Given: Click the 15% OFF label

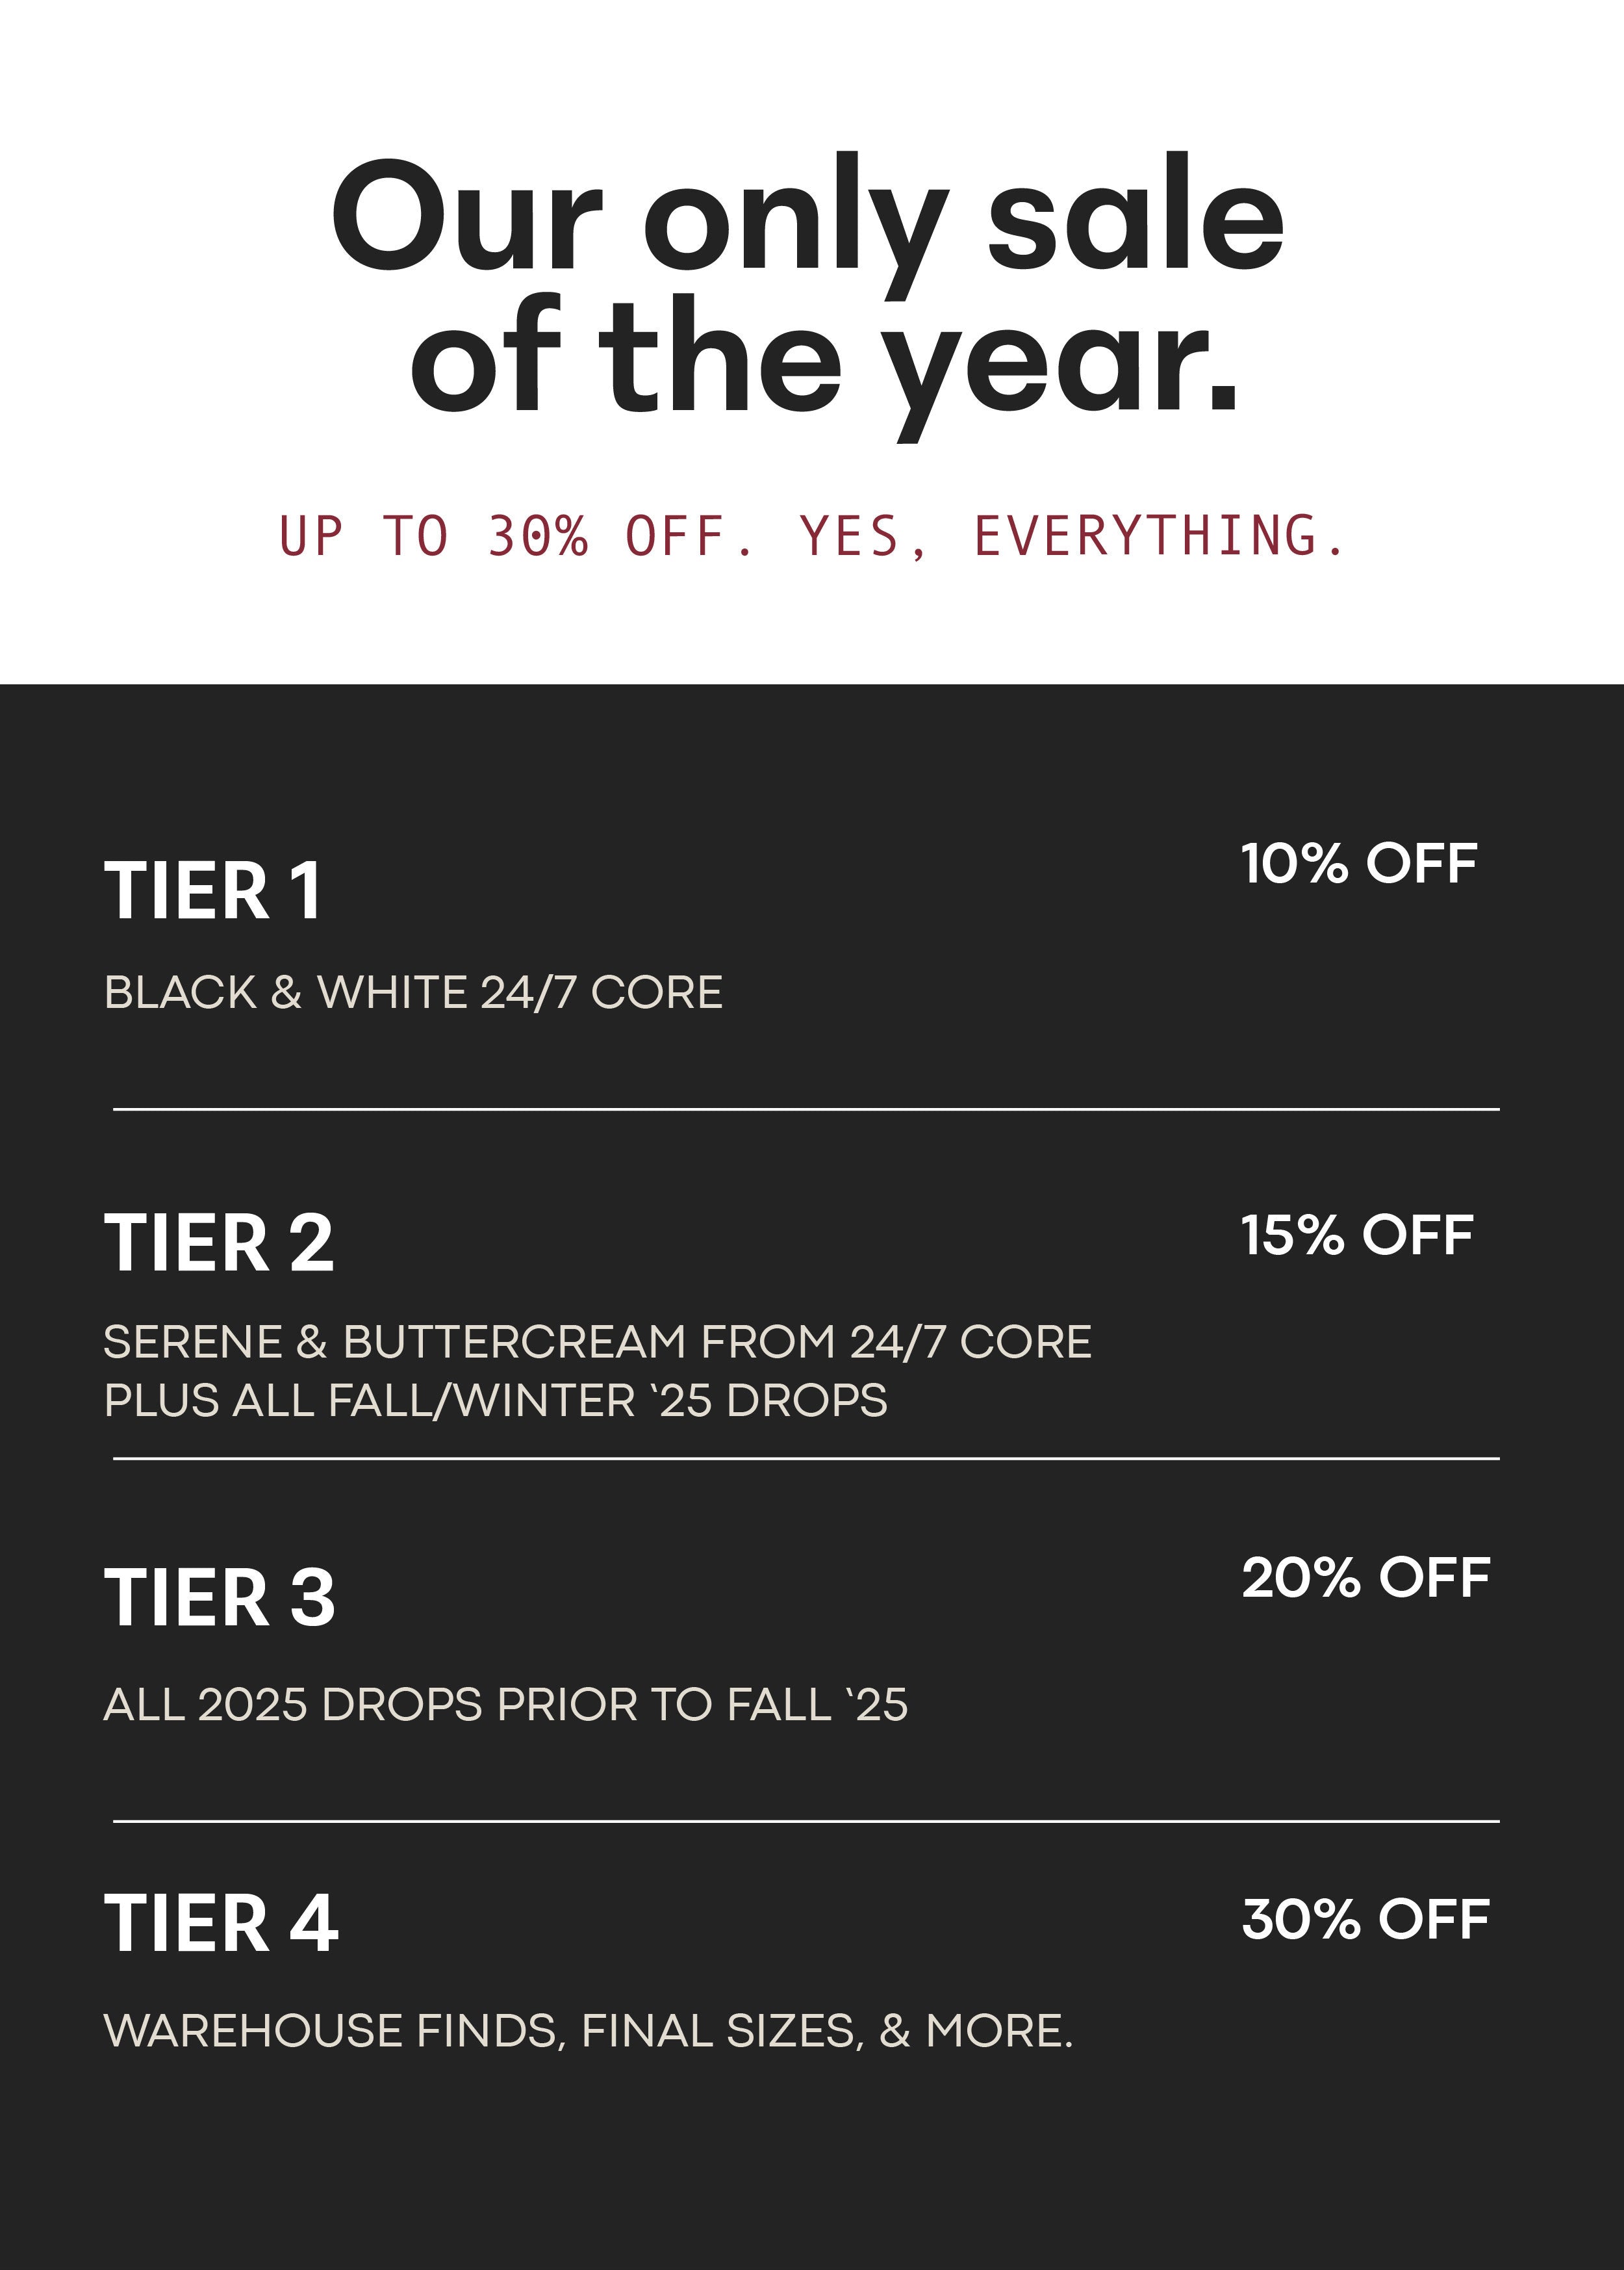Looking at the screenshot, I should (1356, 1235).
